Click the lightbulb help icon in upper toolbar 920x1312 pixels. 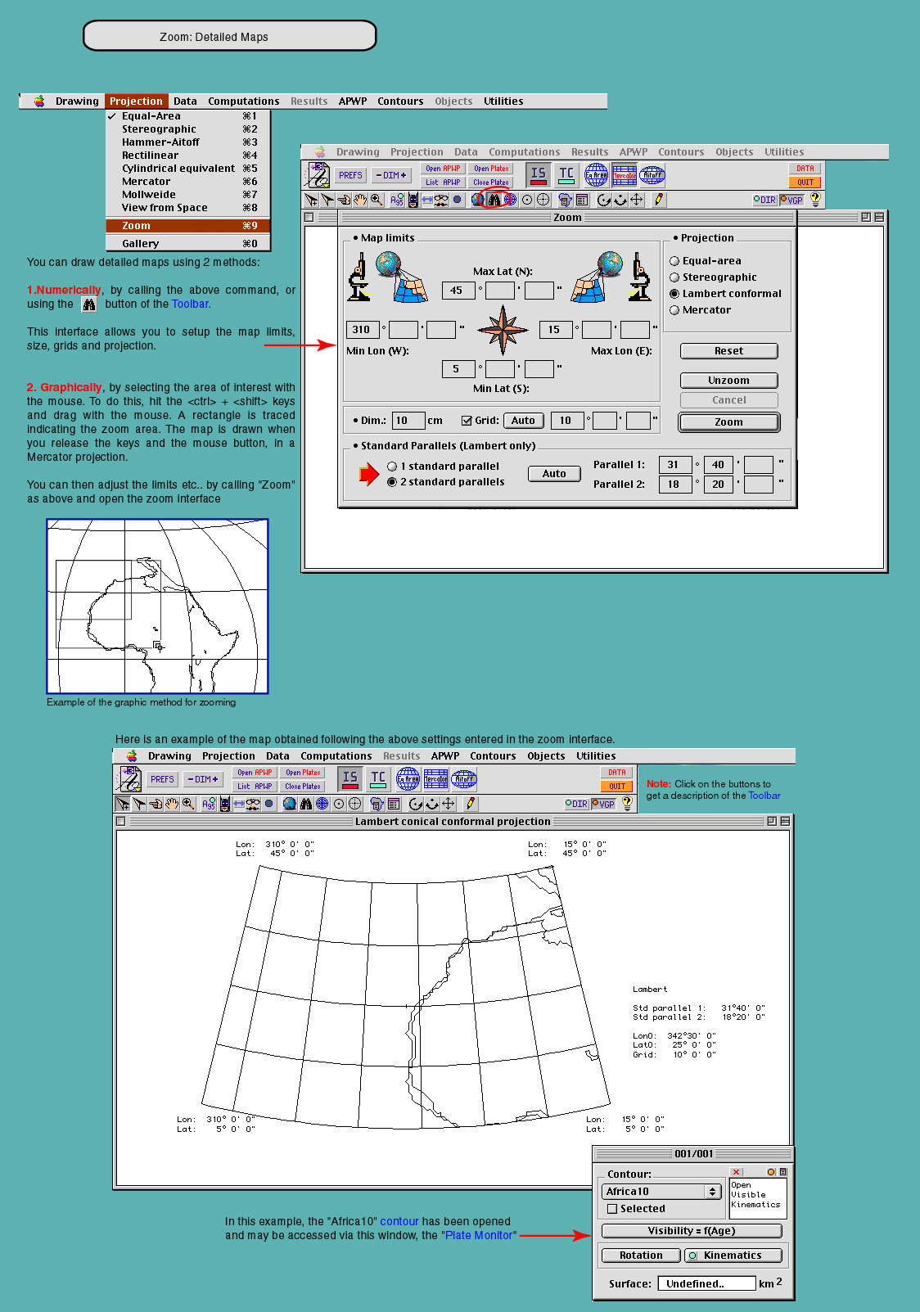pos(815,199)
